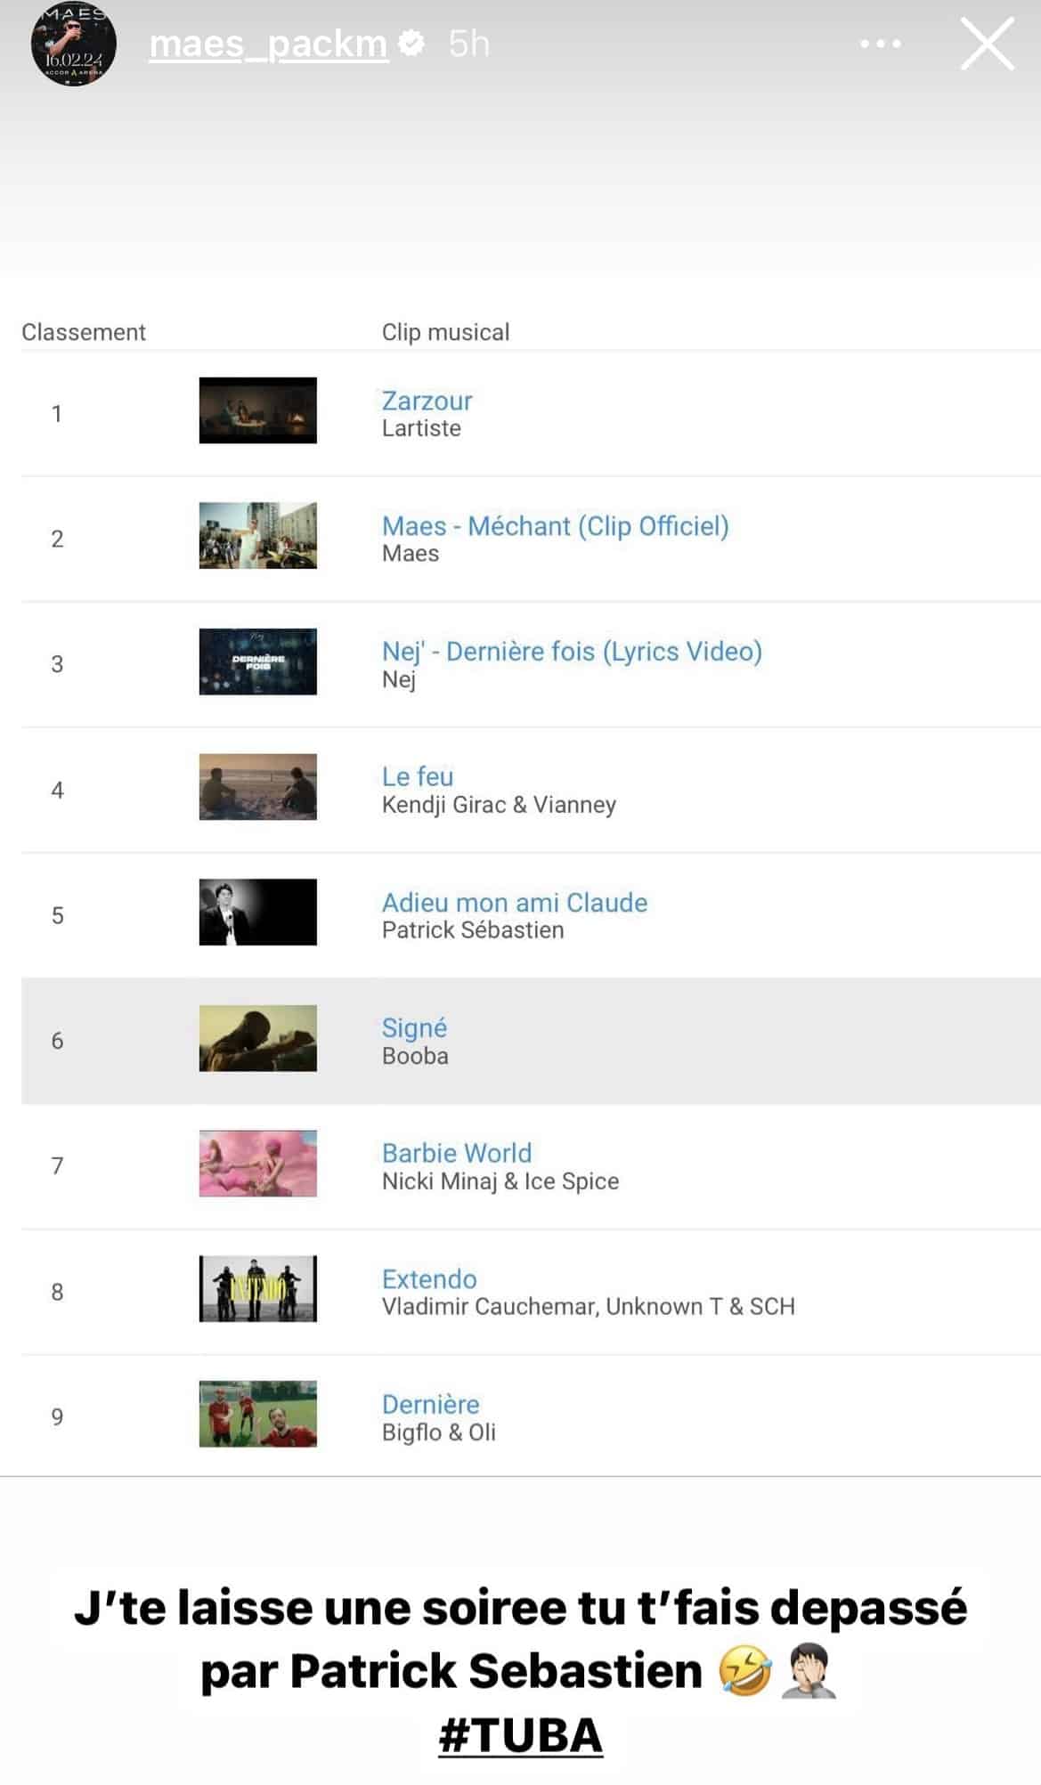Screen dimensions: 1041x1785
Task: Open the Extendo clip title link
Action: [x=429, y=1279]
